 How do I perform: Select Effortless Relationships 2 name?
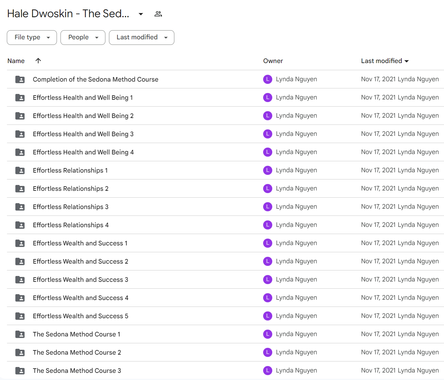click(71, 189)
